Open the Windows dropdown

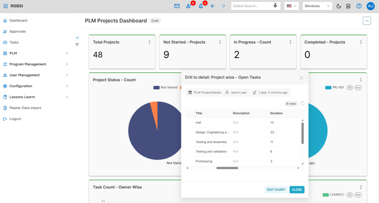click(x=317, y=6)
